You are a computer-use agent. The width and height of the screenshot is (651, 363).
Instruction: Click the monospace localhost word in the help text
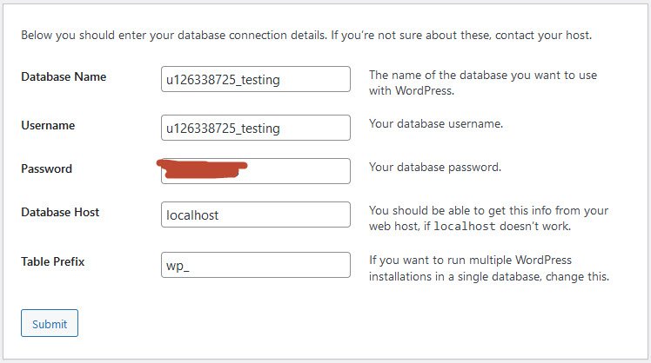(x=465, y=227)
